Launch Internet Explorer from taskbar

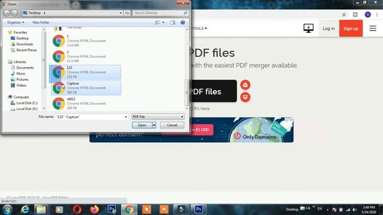[x=25, y=210]
